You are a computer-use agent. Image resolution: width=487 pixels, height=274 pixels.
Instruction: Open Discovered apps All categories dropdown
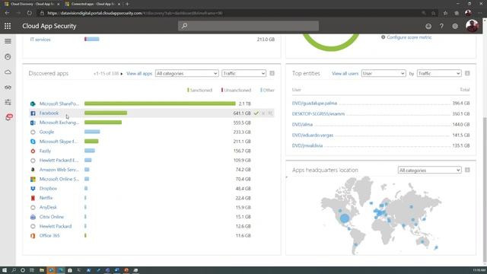[186, 73]
